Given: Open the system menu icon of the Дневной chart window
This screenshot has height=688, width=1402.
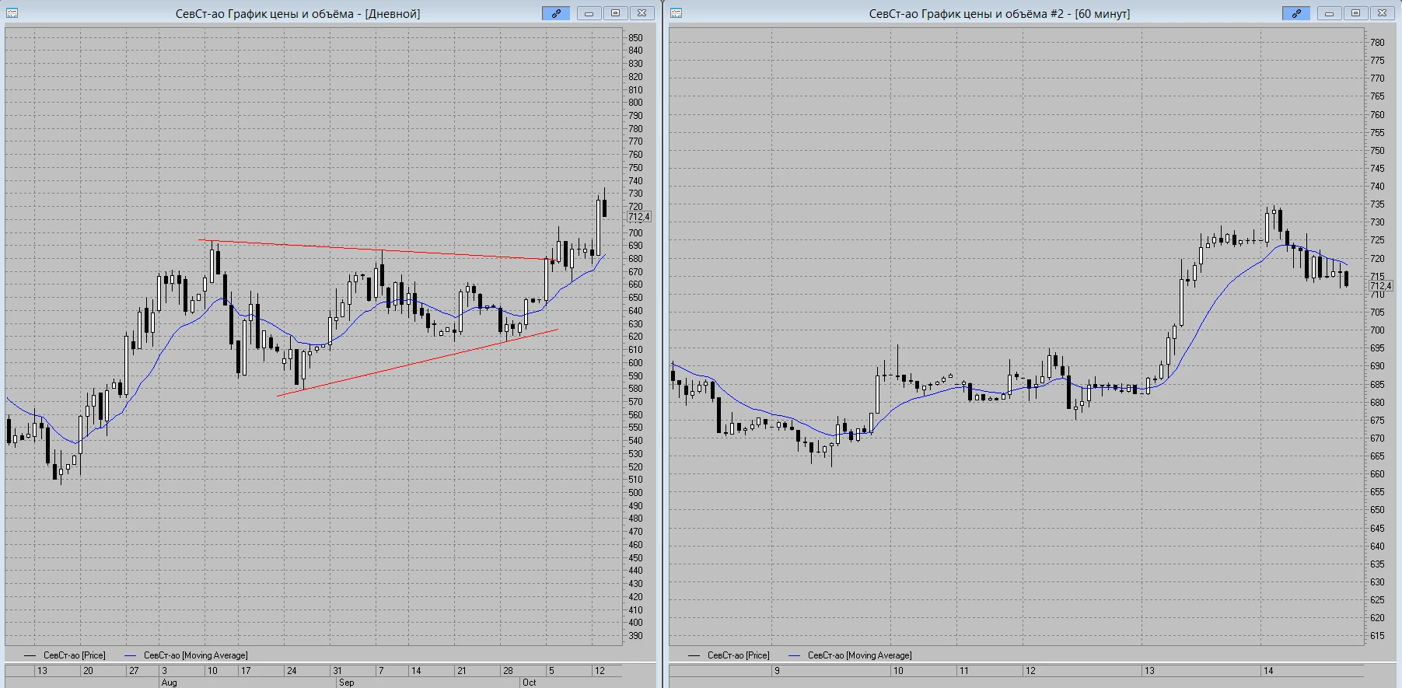Looking at the screenshot, I should click(x=12, y=13).
